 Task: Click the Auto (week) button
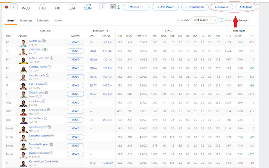tap(222, 7)
